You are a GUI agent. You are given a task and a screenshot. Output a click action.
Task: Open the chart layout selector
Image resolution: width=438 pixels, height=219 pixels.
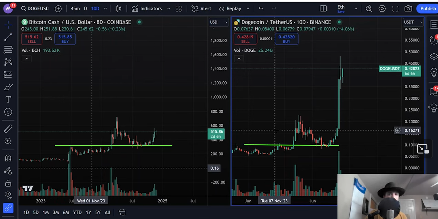(x=323, y=8)
